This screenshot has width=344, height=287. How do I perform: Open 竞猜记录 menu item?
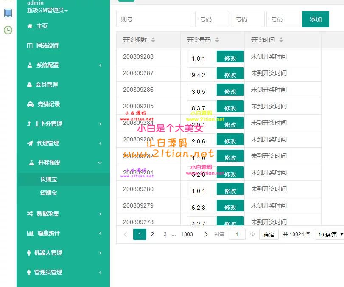(x=49, y=104)
